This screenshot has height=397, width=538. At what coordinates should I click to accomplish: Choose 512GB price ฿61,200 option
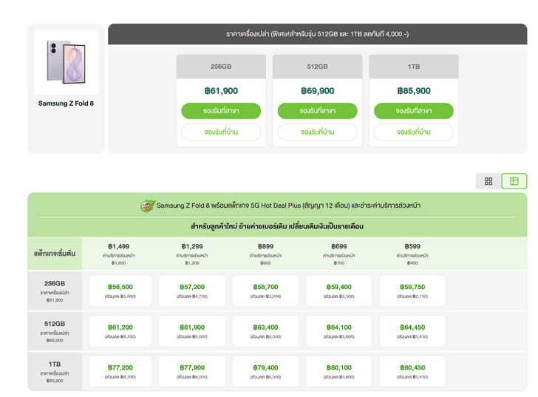(120, 331)
